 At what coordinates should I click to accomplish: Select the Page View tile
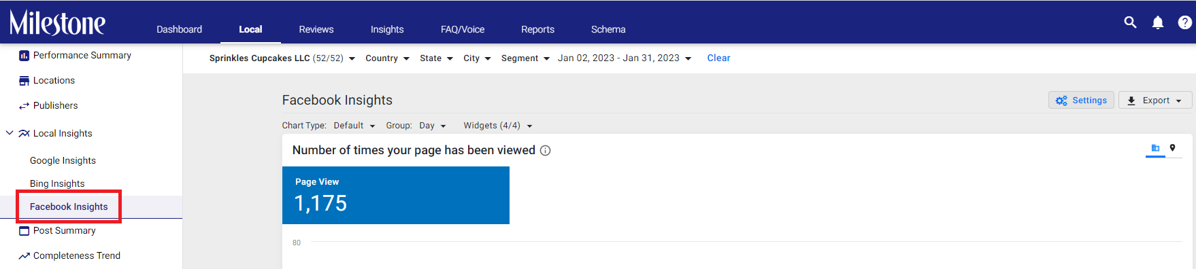tap(396, 195)
